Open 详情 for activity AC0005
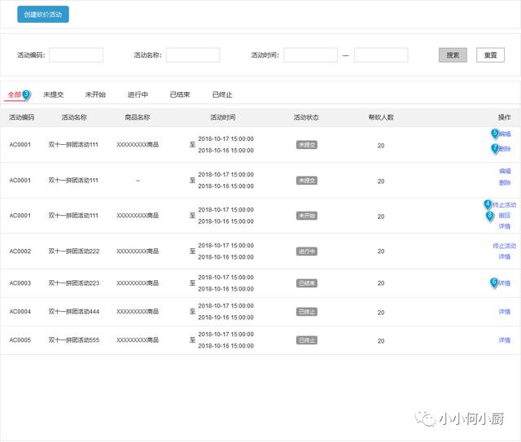Screen dimensions: 521x442 point(505,340)
